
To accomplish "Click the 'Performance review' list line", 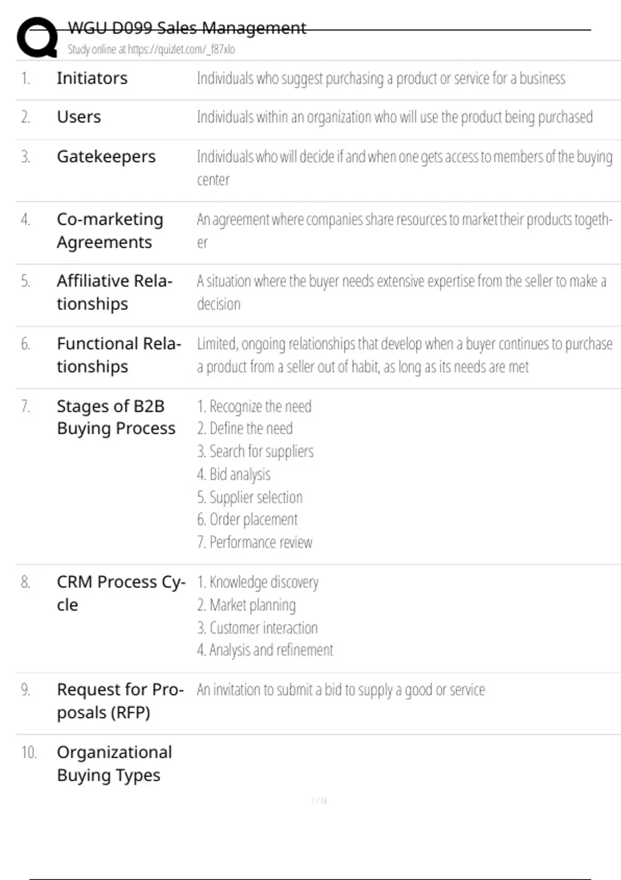I will [255, 542].
